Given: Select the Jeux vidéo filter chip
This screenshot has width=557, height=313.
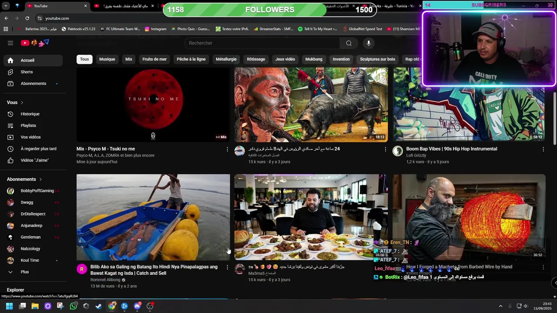Looking at the screenshot, I should tap(285, 59).
